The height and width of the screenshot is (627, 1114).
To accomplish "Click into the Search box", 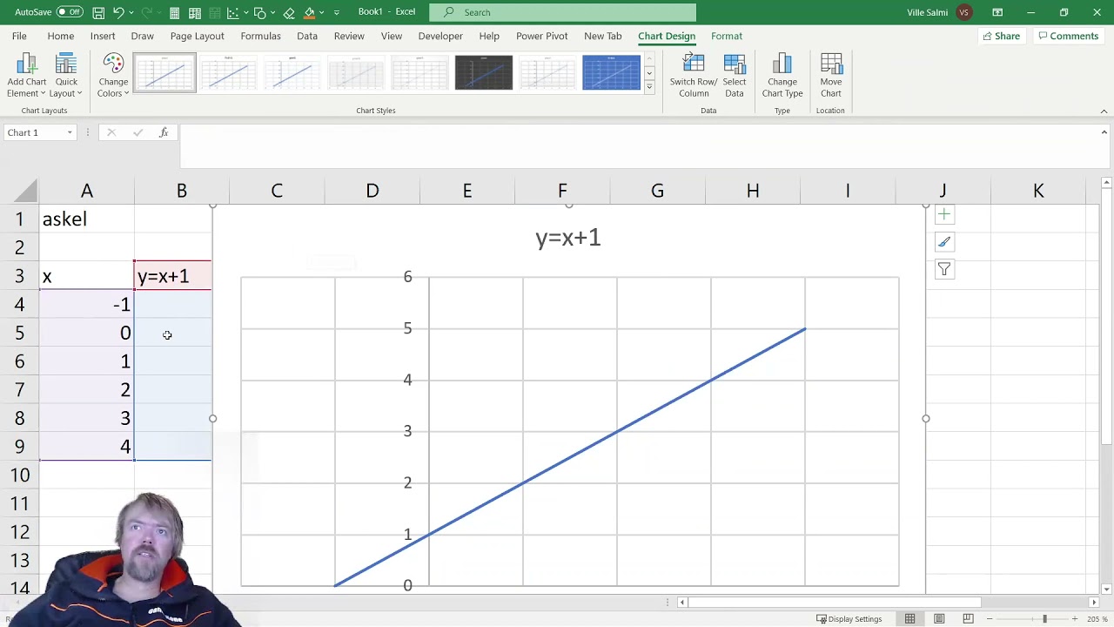I will 562,12.
